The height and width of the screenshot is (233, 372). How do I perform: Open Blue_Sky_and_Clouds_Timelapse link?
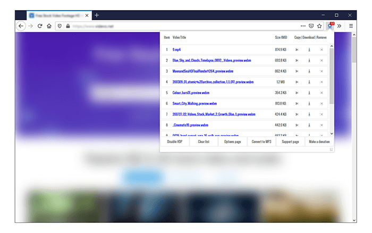click(x=212, y=60)
